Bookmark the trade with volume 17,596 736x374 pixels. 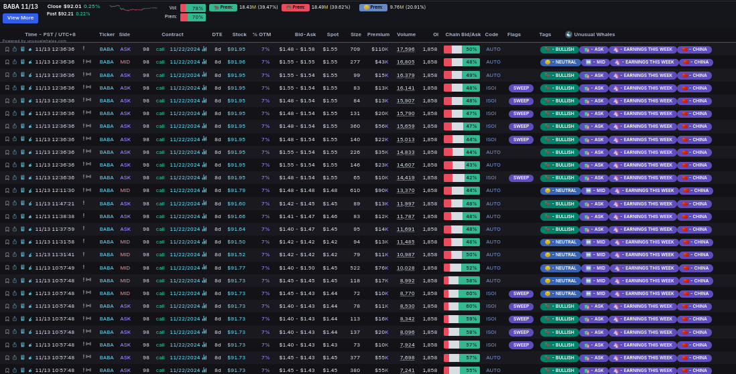pyautogui.click(x=7, y=50)
